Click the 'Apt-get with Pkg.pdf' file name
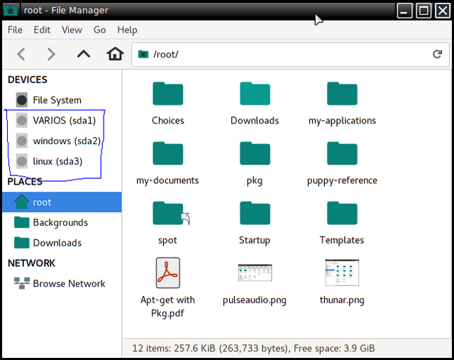The width and height of the screenshot is (454, 360). (x=167, y=307)
